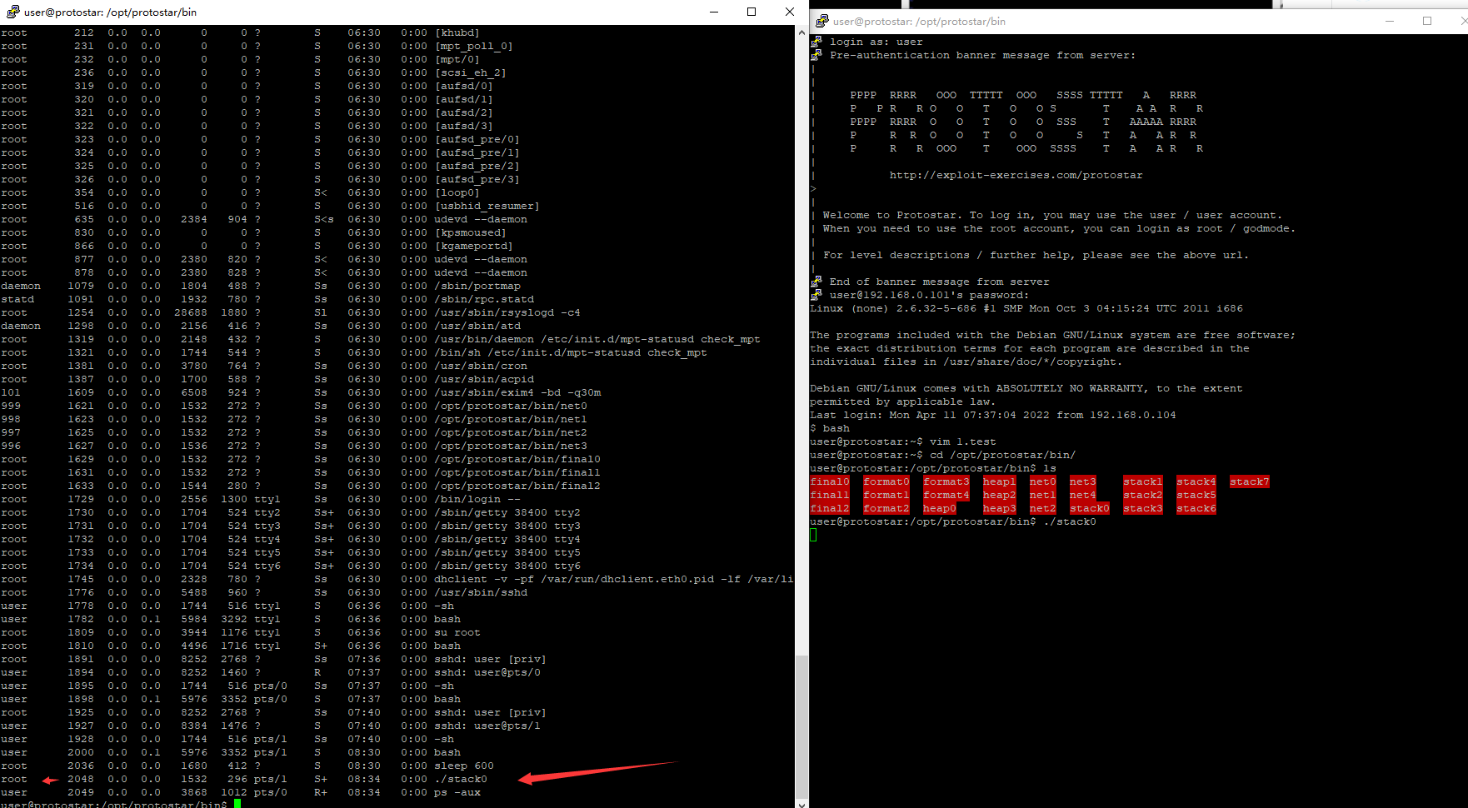Maximize the right PuTTY terminal window
The height and width of the screenshot is (808, 1468).
coord(1427,21)
